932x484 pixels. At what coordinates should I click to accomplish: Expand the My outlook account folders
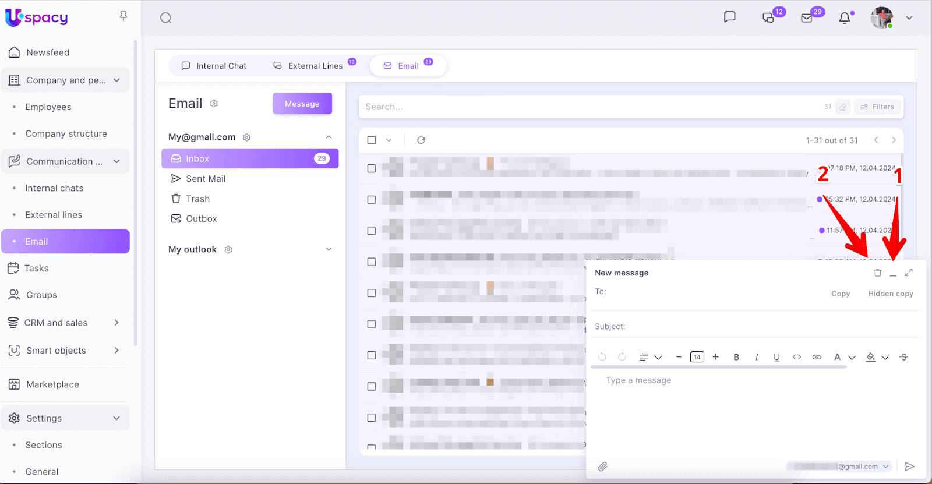(329, 249)
